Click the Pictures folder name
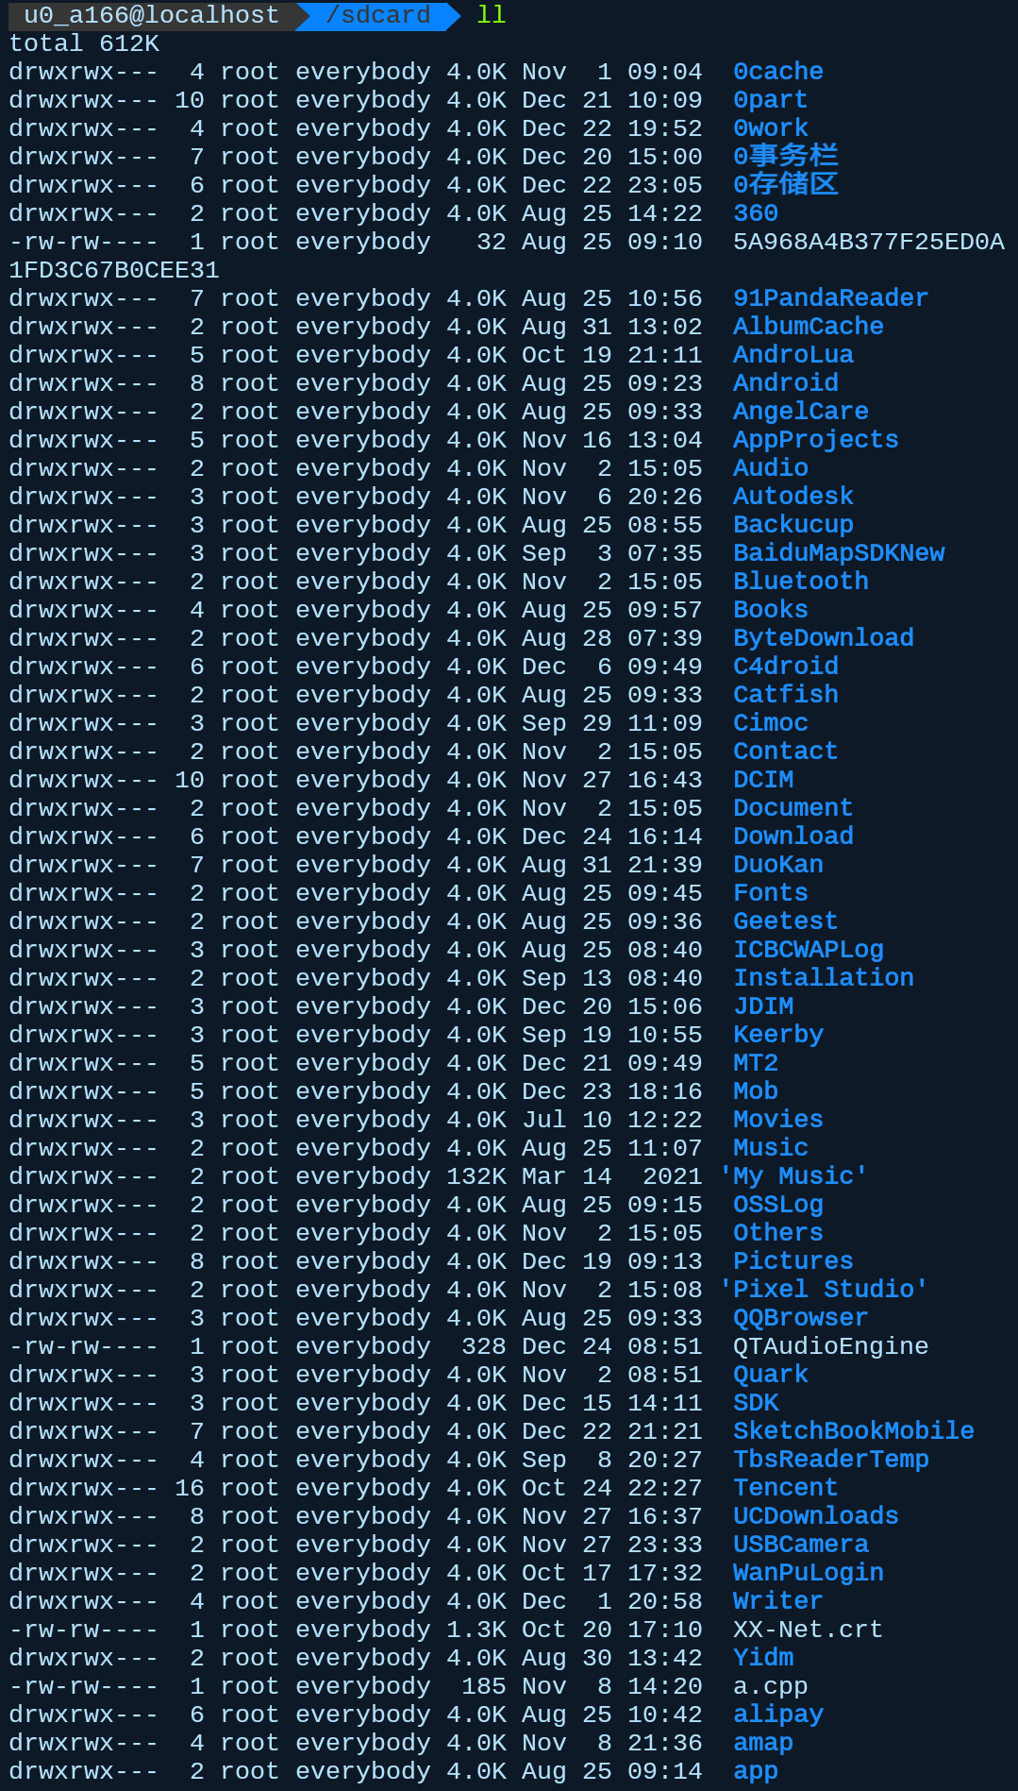The height and width of the screenshot is (1791, 1018). click(793, 1261)
